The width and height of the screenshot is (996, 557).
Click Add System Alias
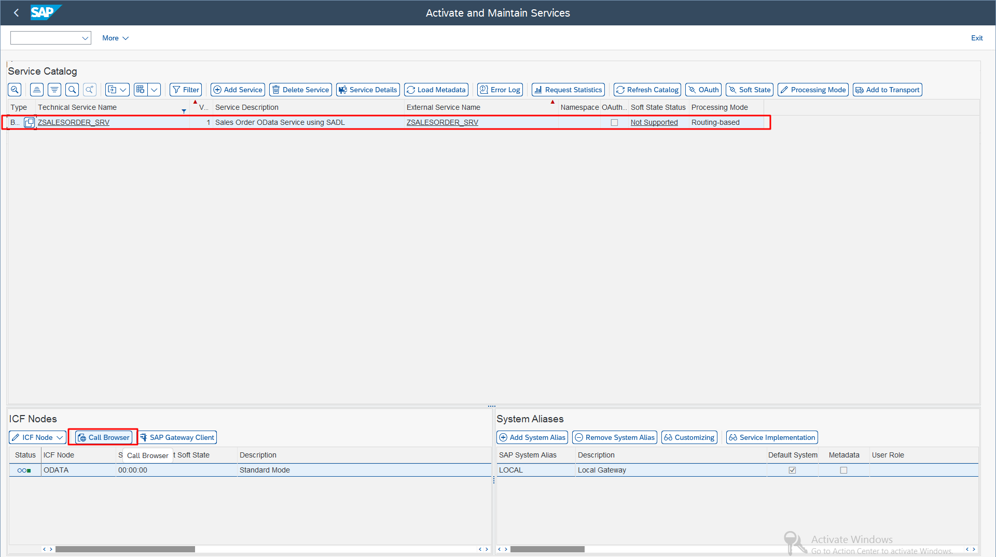pos(532,437)
